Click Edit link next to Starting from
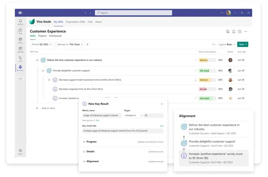The width and height of the screenshot is (268, 177). click(x=98, y=120)
